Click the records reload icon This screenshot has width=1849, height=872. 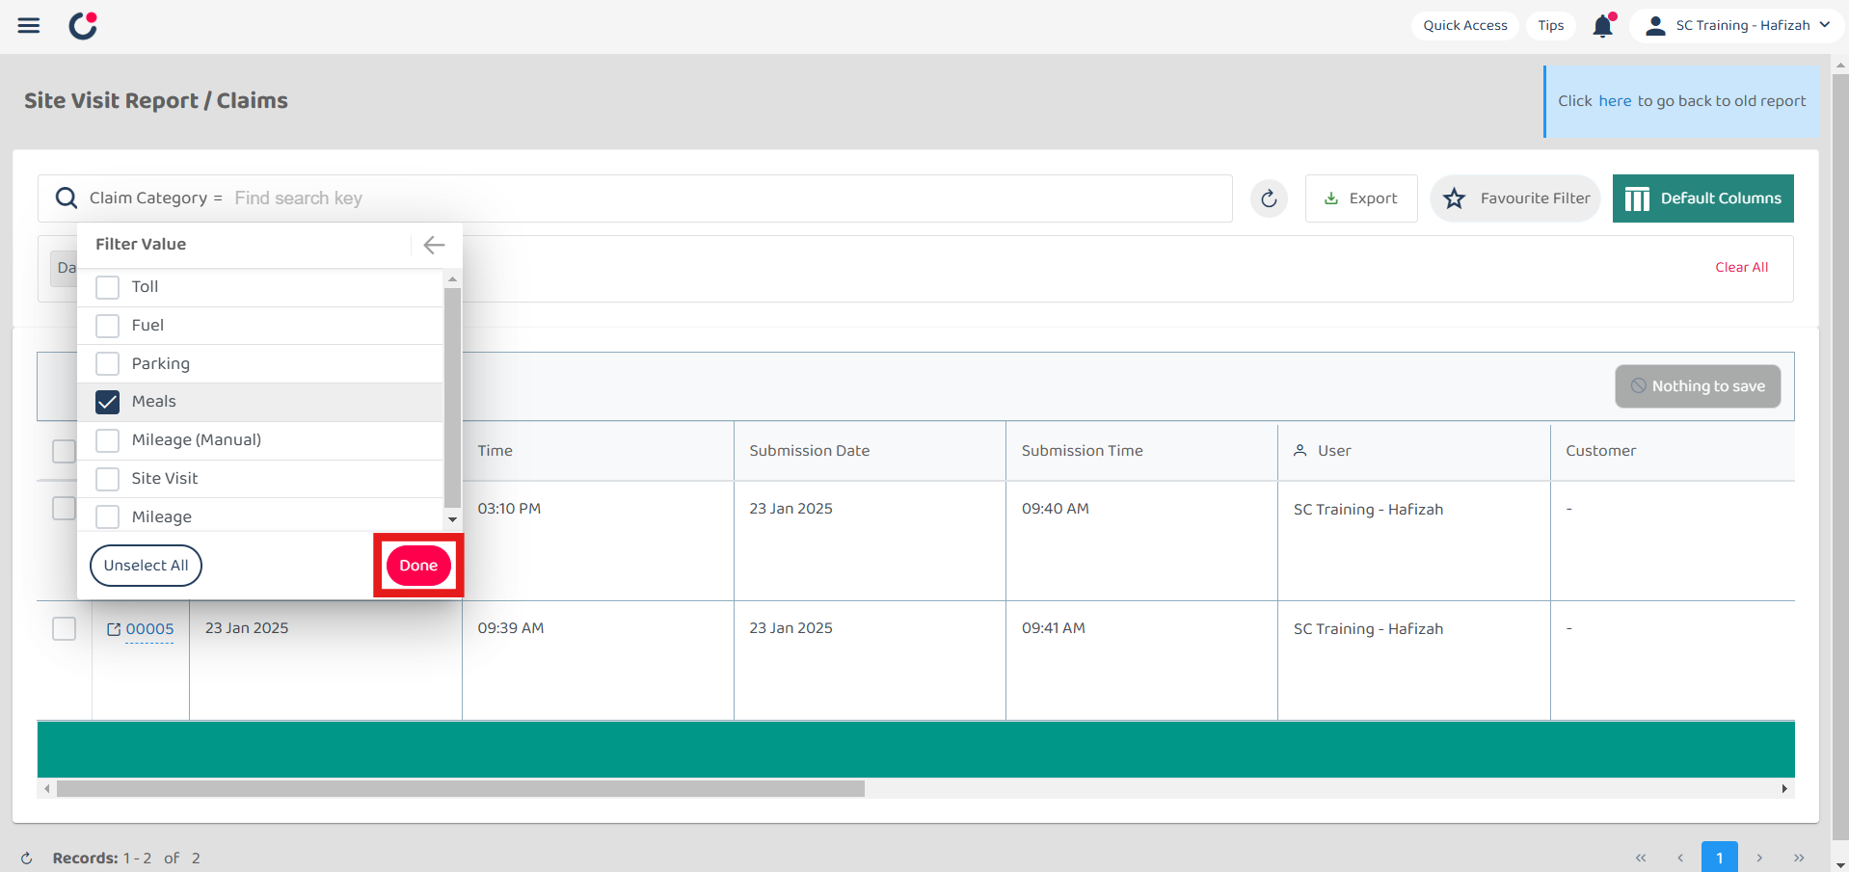click(27, 858)
